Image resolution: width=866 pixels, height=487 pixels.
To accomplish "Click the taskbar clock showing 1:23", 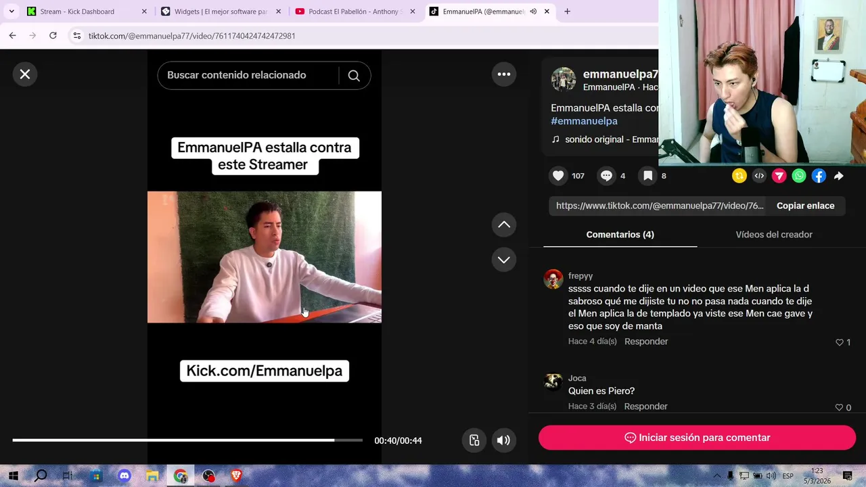I will 817,476.
